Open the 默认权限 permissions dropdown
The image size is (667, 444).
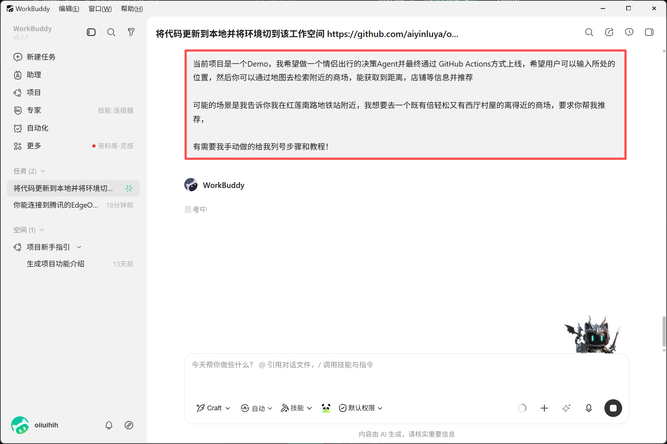(361, 408)
